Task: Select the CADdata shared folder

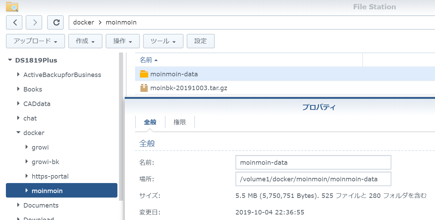Action: [37, 104]
